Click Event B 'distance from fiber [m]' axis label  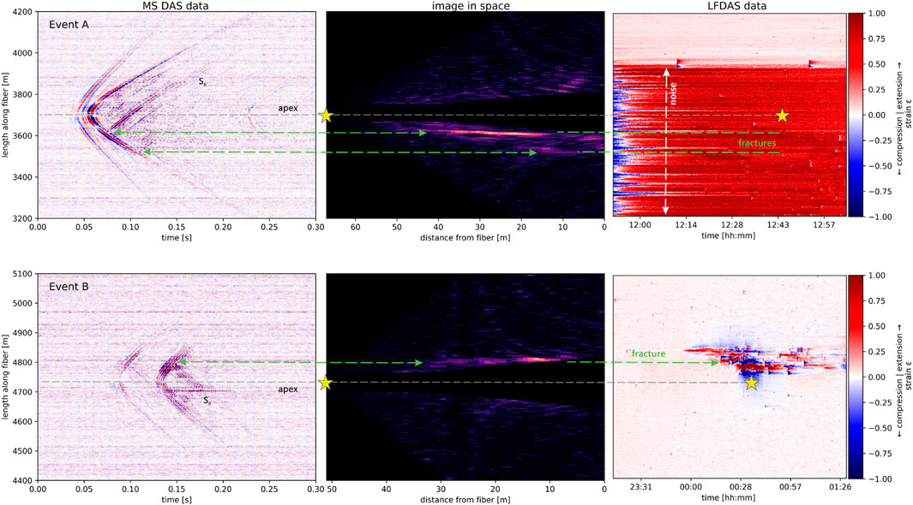pyautogui.click(x=466, y=499)
